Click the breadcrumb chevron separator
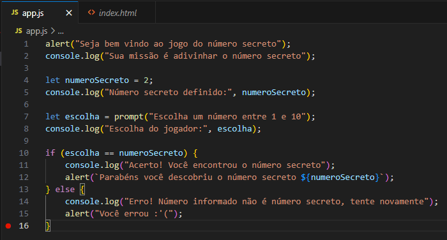This screenshot has height=240, width=447. 53,31
